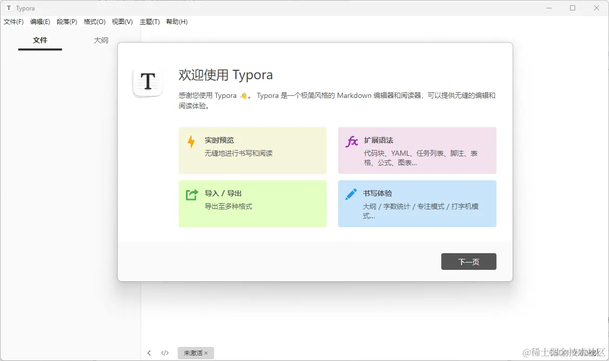609x361 pixels.
Task: Dismiss the 未激活 badge with its × icon
Action: (x=206, y=353)
